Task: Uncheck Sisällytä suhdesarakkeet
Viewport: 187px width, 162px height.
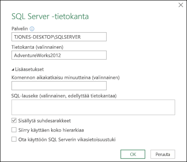Action: tap(14, 120)
